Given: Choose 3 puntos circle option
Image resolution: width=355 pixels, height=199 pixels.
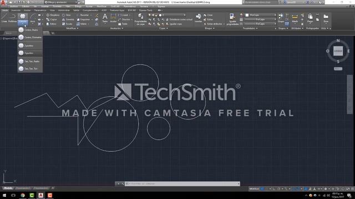Looking at the screenshot, I should point(30,53).
